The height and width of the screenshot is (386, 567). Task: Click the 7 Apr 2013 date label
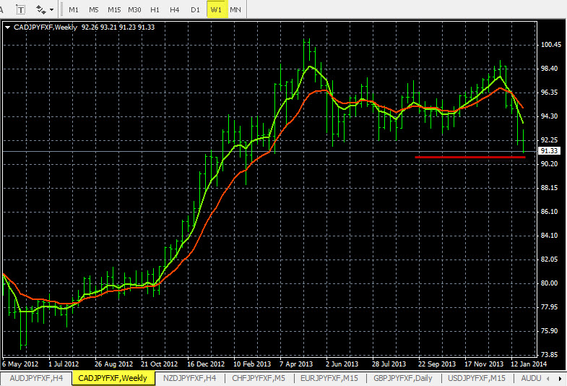pyautogui.click(x=296, y=364)
